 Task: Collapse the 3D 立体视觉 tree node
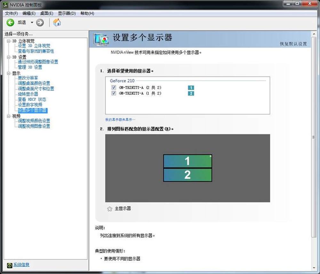9,41
